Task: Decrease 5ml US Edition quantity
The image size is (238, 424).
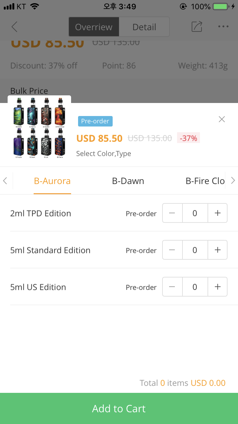Action: pos(172,287)
